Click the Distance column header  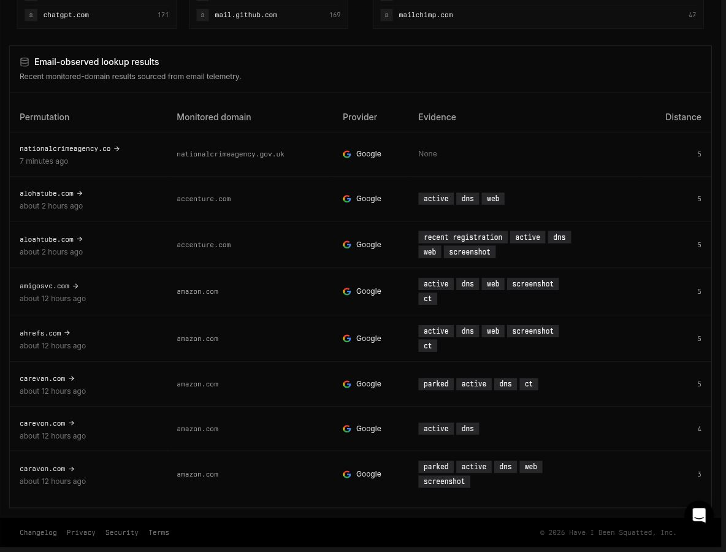tap(683, 117)
